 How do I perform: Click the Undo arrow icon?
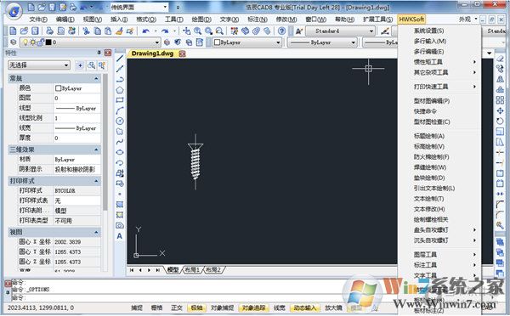pos(145,31)
